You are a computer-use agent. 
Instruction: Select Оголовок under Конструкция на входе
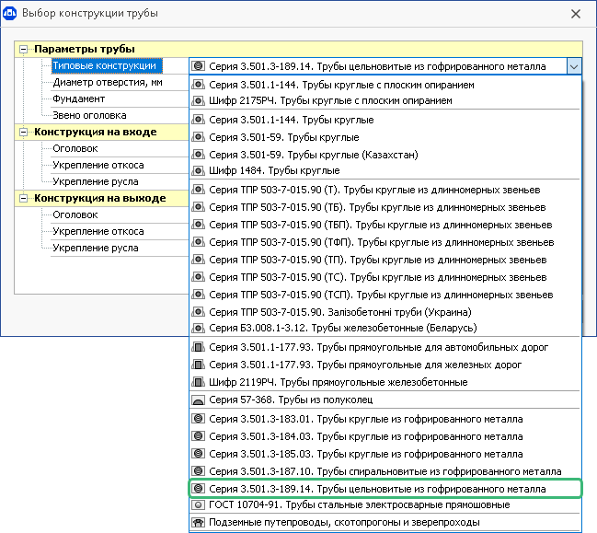pyautogui.click(x=75, y=148)
